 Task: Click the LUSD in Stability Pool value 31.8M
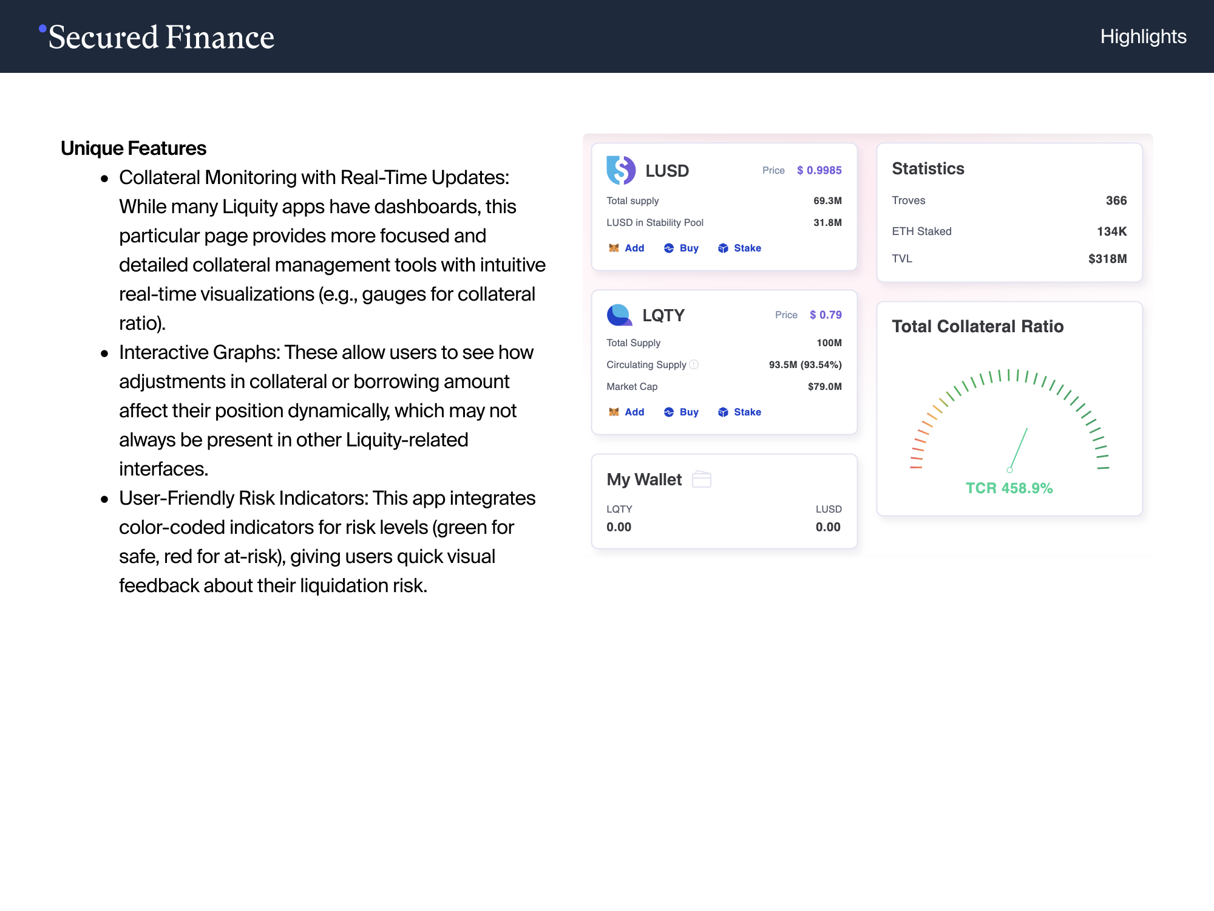(x=827, y=222)
